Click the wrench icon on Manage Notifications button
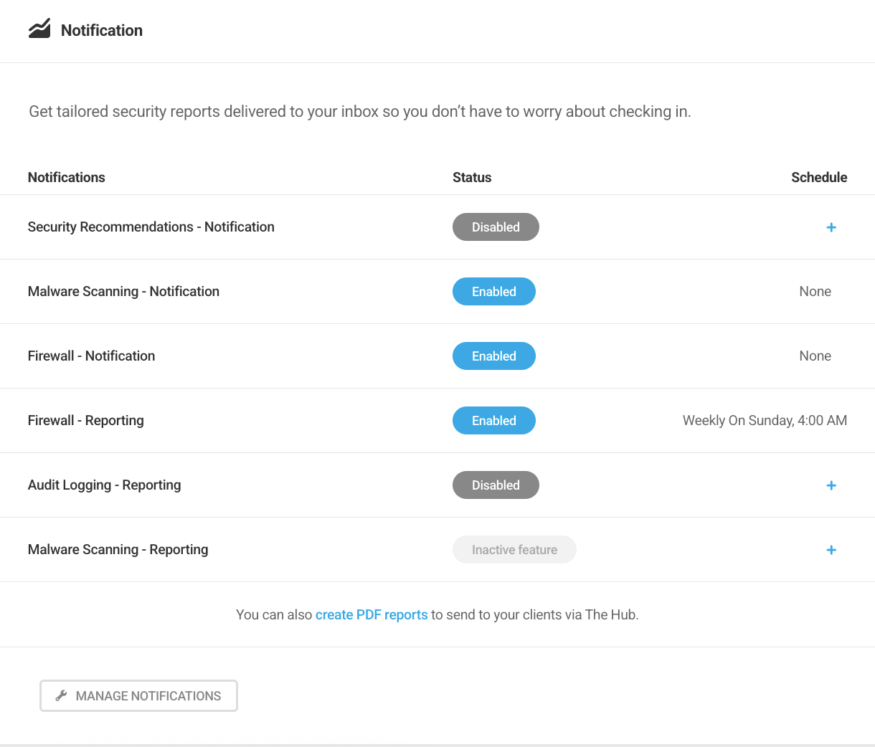The width and height of the screenshot is (875, 747). tap(61, 695)
